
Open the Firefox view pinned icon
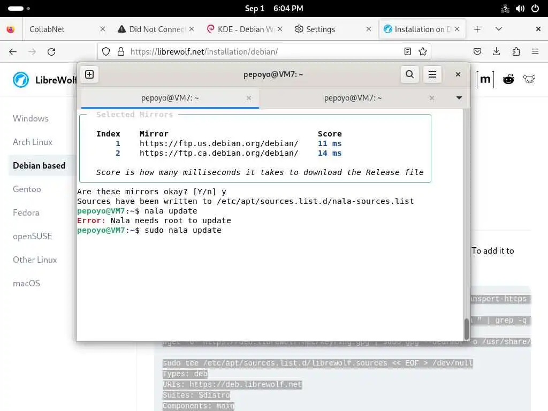pyautogui.click(x=11, y=29)
